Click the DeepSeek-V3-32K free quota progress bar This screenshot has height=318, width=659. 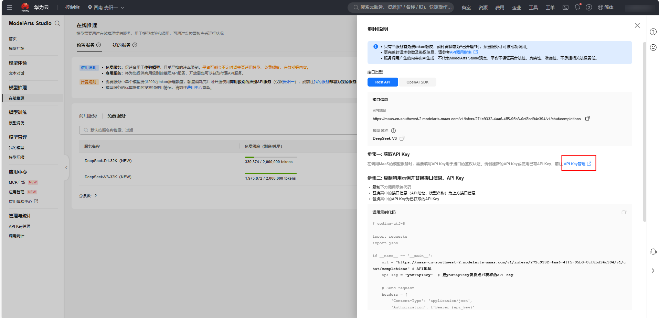[x=271, y=174]
